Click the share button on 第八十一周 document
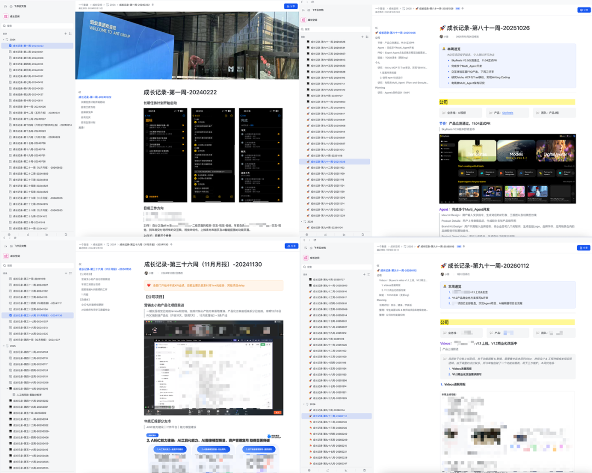 [583, 10]
